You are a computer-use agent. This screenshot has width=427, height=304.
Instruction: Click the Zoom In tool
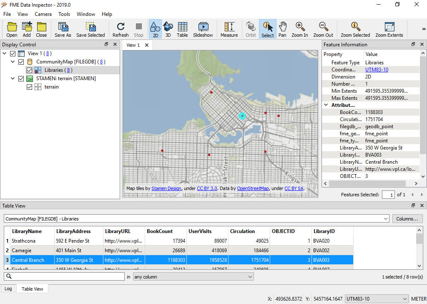click(299, 29)
